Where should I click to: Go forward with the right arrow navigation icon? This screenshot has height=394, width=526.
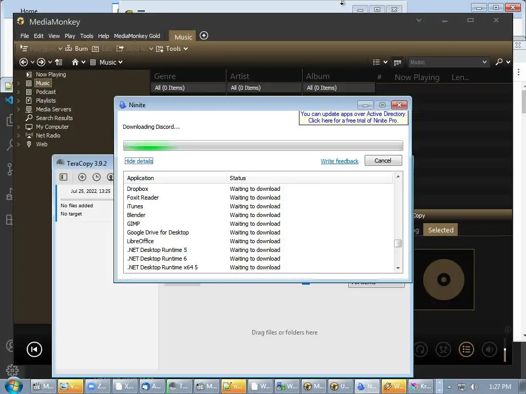41,62
